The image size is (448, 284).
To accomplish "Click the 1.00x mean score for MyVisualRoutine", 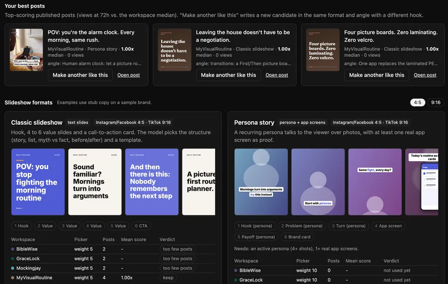I will point(126,278).
